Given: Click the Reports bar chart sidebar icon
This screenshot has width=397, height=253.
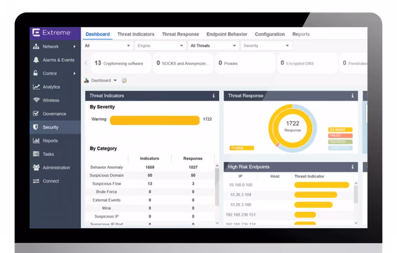Looking at the screenshot, I should click(x=36, y=141).
